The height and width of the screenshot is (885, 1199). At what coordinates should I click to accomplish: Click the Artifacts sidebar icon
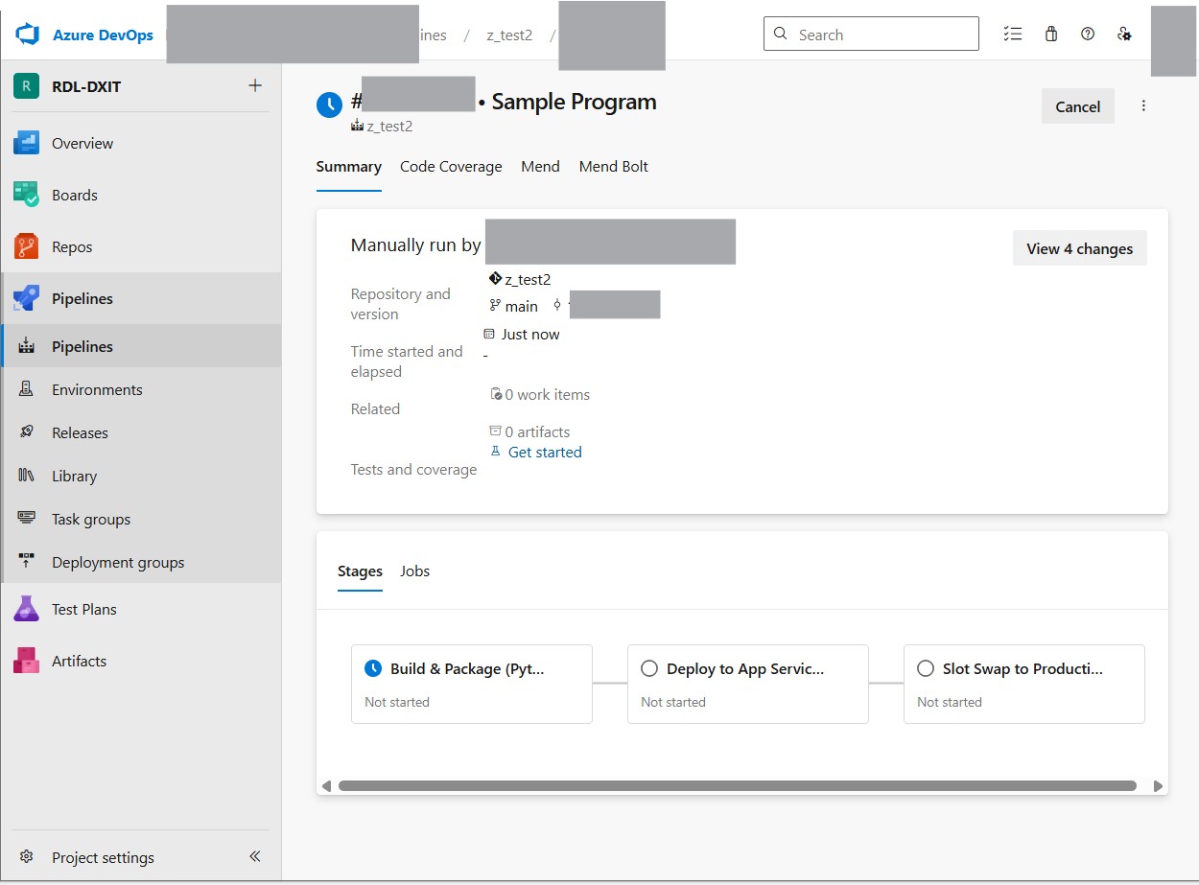point(26,661)
